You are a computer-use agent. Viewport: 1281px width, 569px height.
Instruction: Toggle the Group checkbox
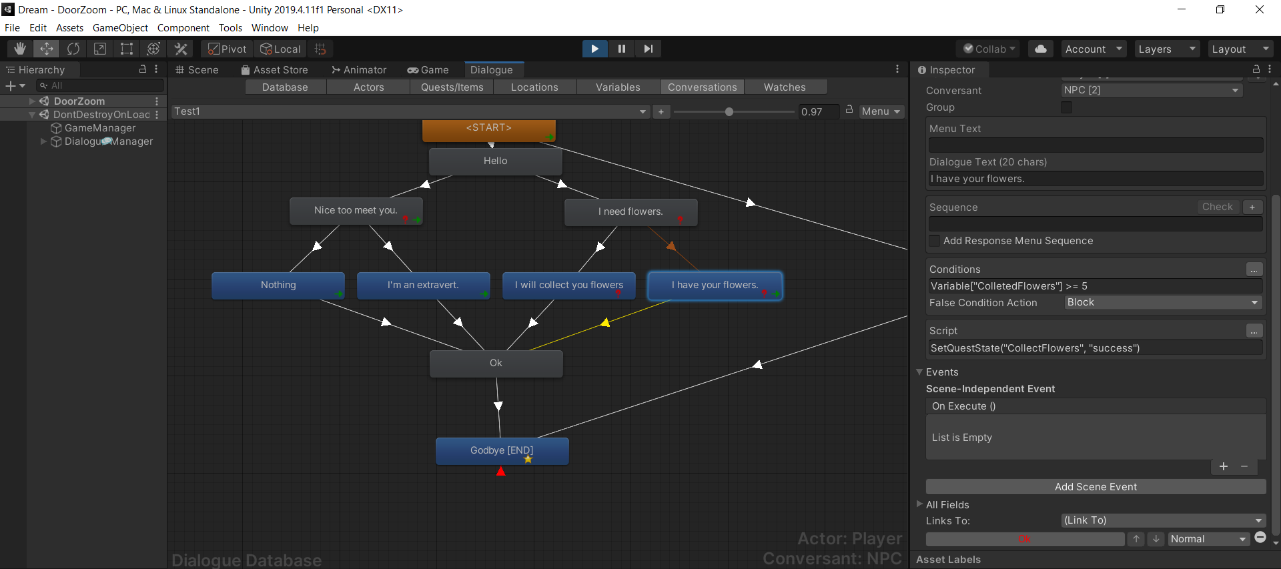[x=1066, y=107]
